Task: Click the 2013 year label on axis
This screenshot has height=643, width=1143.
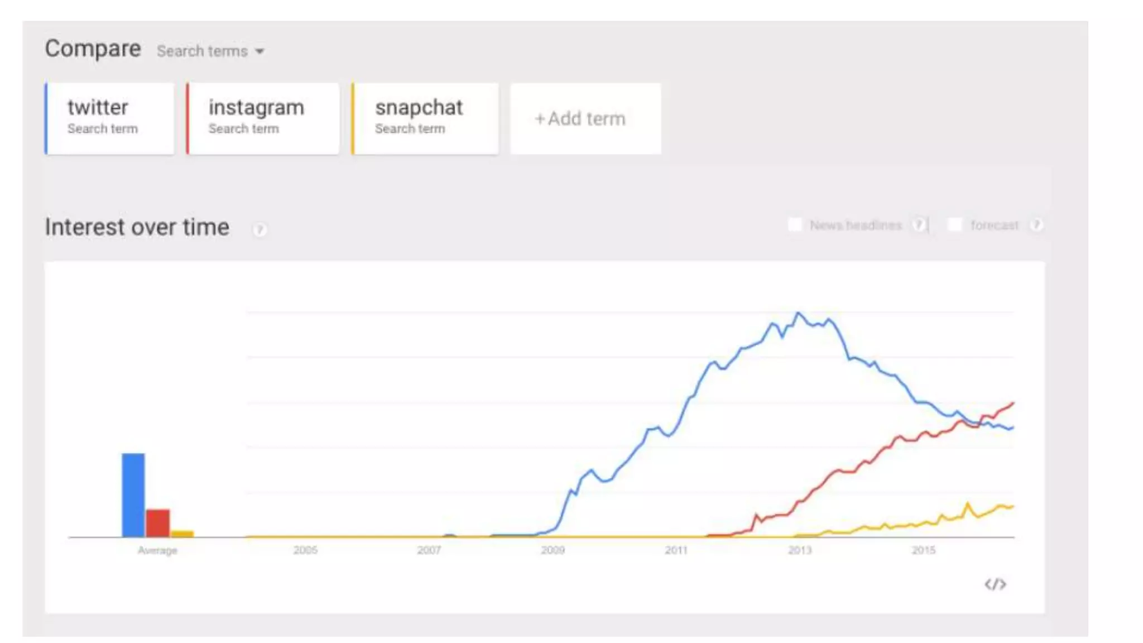Action: coord(799,550)
